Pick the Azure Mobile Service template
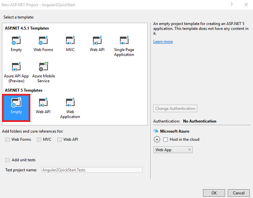The height and width of the screenshot is (198, 253). (x=43, y=72)
